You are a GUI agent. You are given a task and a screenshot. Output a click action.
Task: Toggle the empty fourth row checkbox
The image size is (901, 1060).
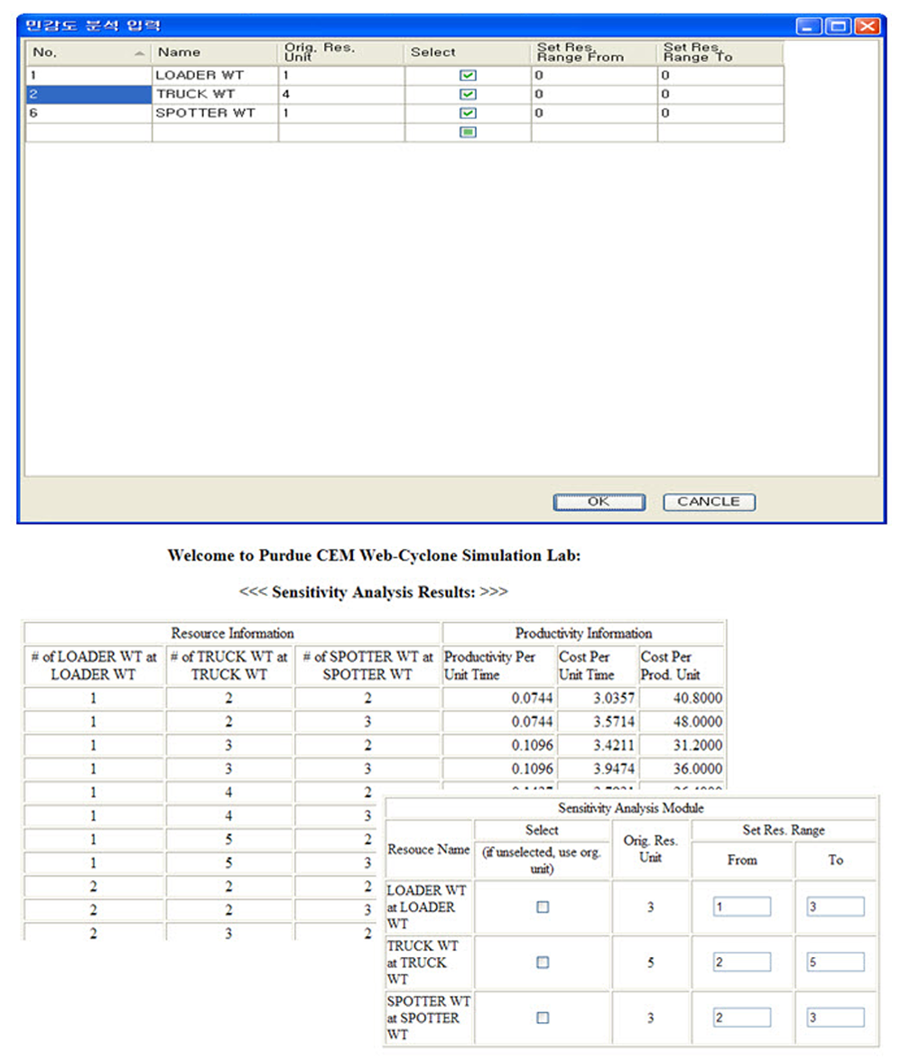coord(468,133)
